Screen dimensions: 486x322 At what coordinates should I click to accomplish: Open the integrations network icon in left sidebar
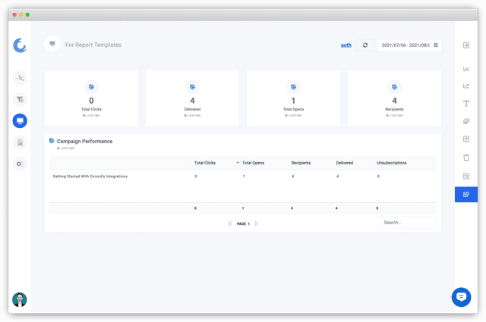(x=20, y=77)
